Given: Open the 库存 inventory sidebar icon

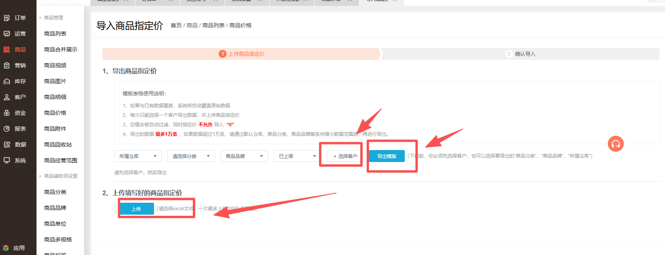Looking at the screenshot, I should point(7,81).
